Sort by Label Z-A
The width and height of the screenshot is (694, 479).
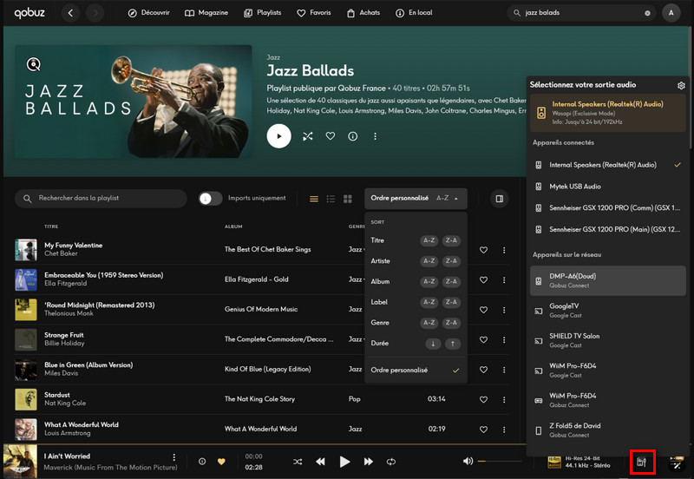point(451,302)
